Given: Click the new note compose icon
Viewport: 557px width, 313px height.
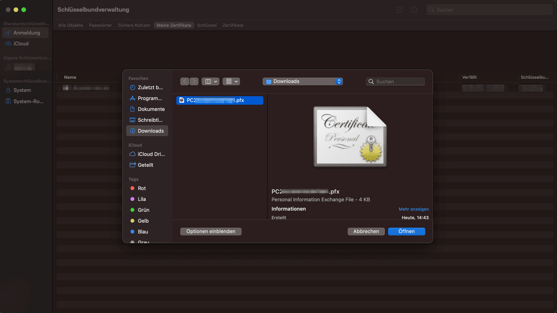Looking at the screenshot, I should [399, 10].
